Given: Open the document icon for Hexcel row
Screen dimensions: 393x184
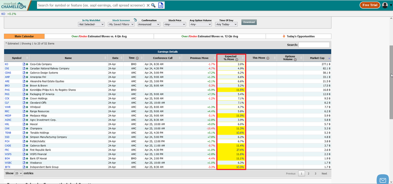Looking at the screenshot, I should click(24, 124).
